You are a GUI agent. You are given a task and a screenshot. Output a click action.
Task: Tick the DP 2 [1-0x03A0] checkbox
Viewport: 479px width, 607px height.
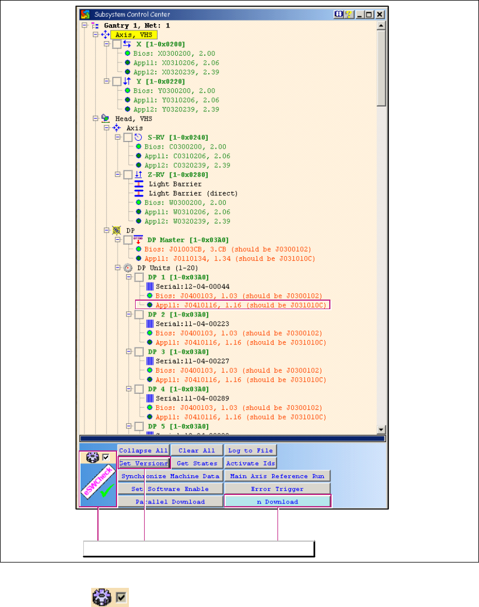tap(139, 314)
